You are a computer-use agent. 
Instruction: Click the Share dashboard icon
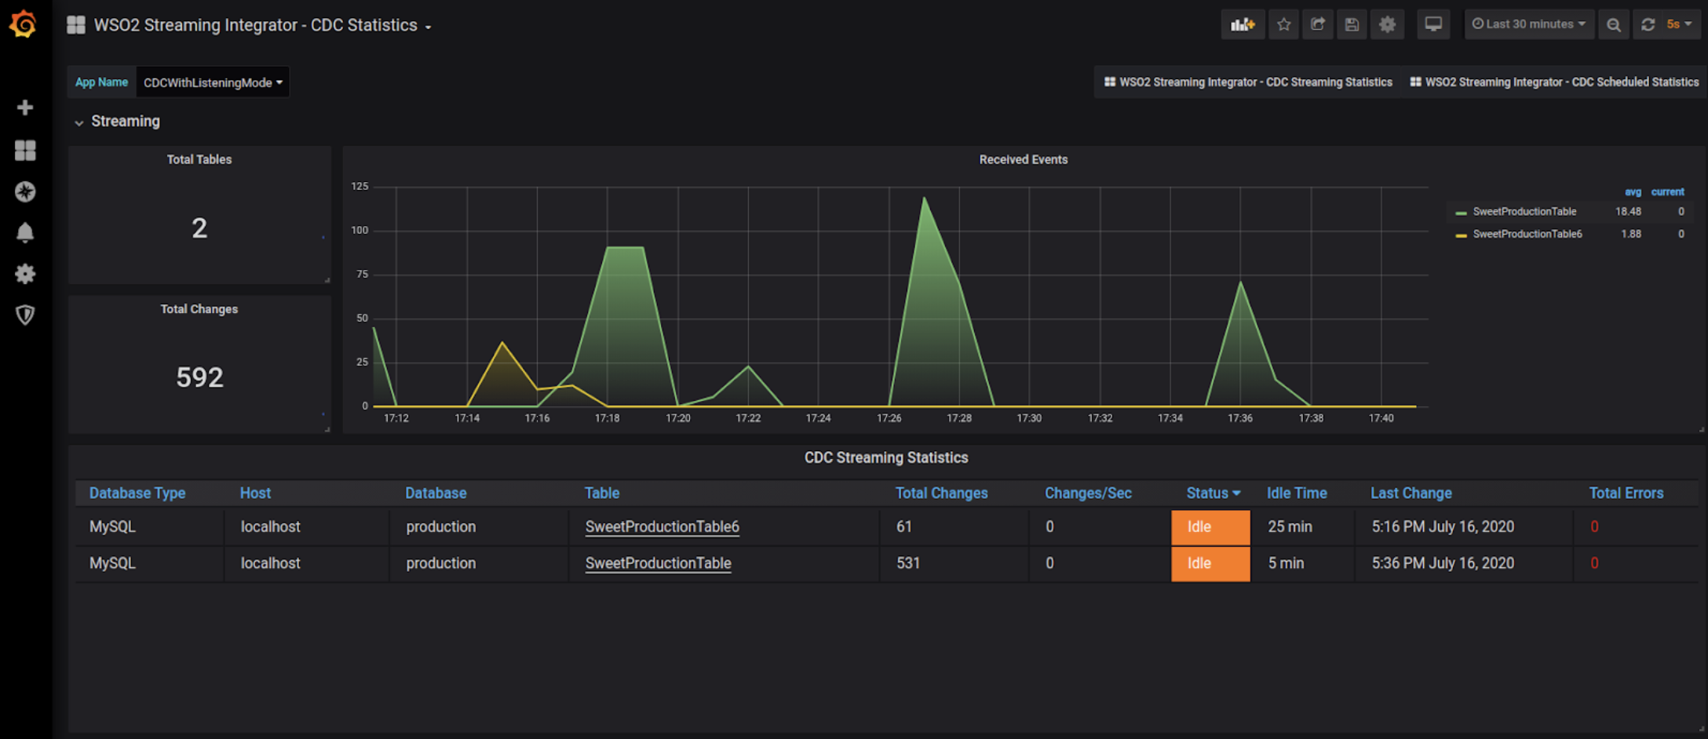(1318, 24)
